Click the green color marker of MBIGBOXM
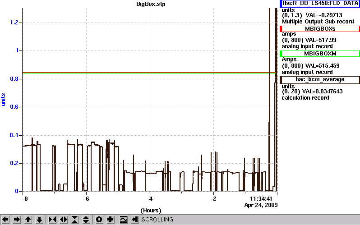 281,54
